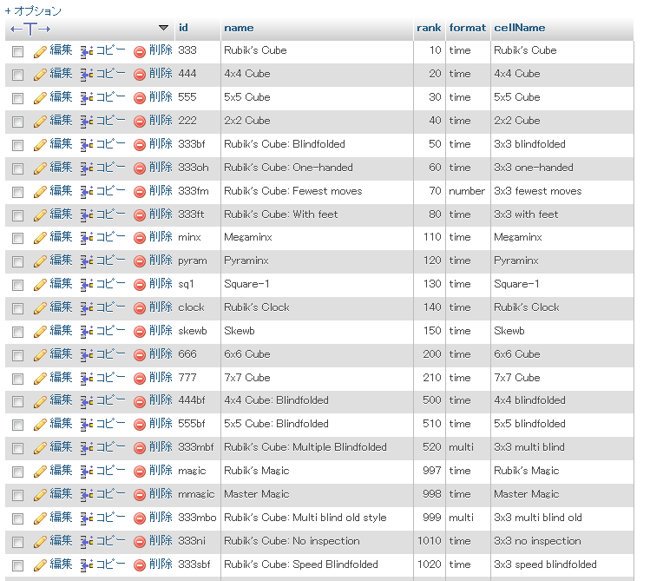Tick the checkbox for row 777
The image size is (650, 581).
[17, 379]
